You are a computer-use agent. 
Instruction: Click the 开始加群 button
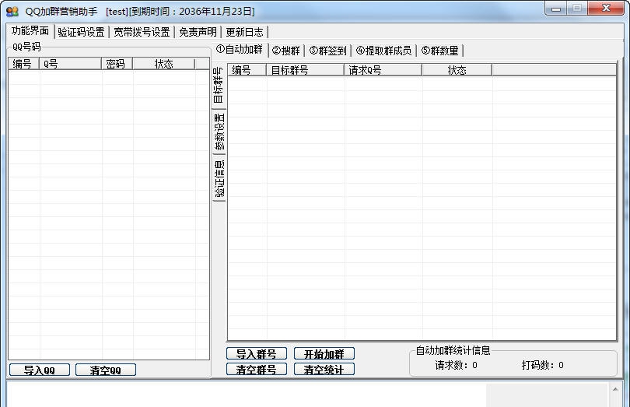324,353
